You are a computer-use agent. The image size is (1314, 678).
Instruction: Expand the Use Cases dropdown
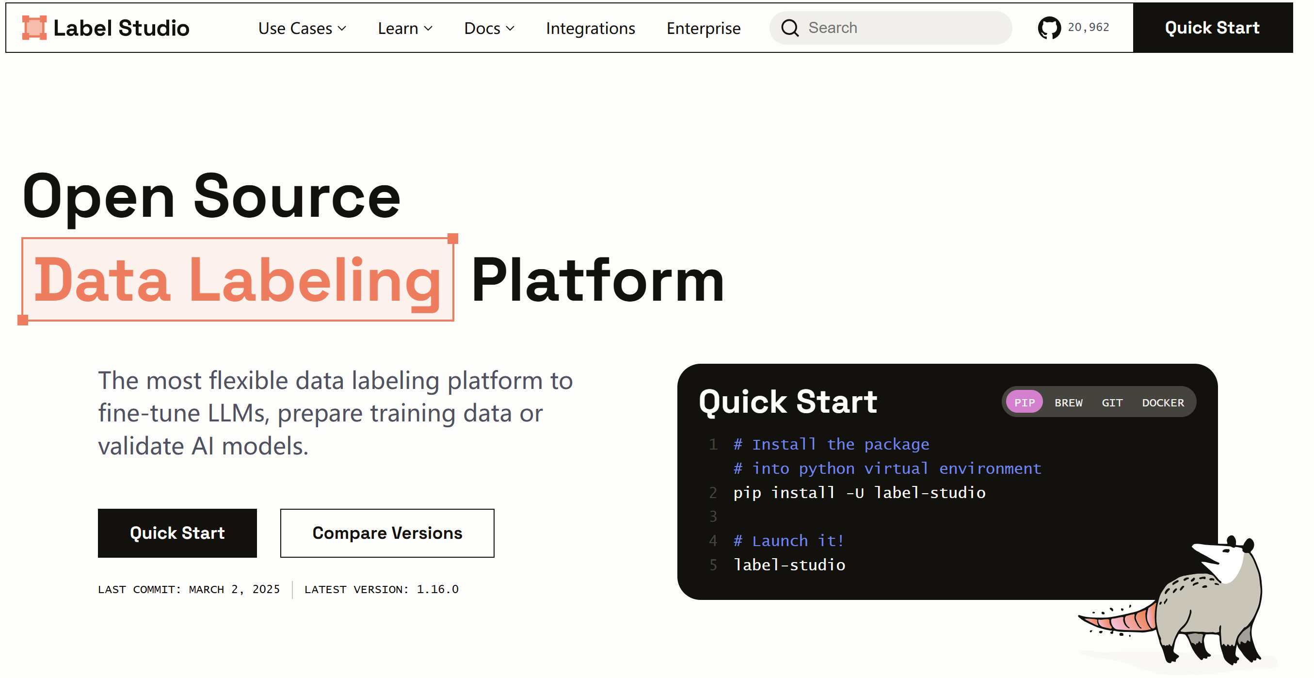[x=302, y=28]
